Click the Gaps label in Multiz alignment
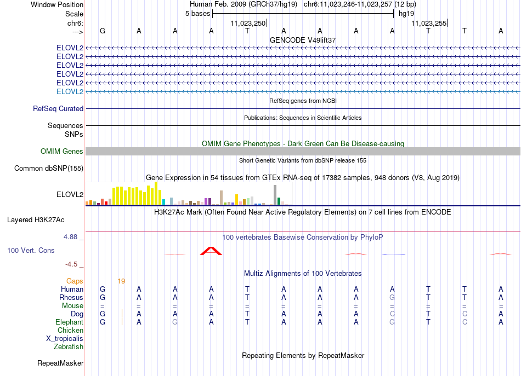 75,281
